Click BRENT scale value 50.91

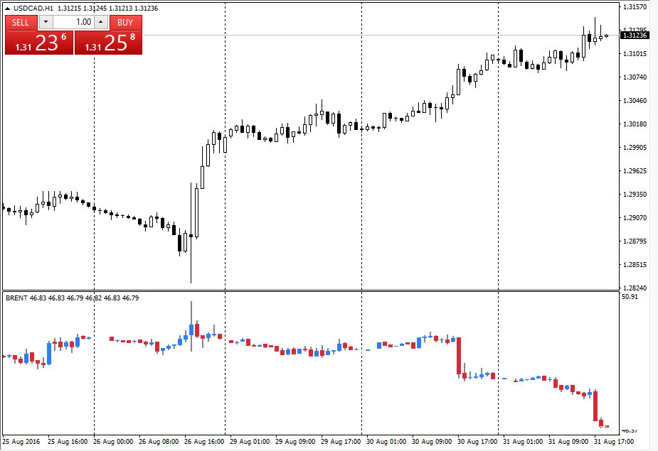coord(630,297)
